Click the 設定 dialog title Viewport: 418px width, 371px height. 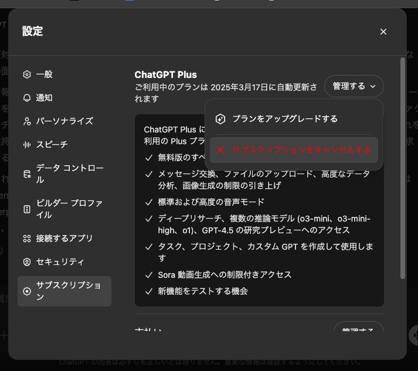pyautogui.click(x=32, y=31)
